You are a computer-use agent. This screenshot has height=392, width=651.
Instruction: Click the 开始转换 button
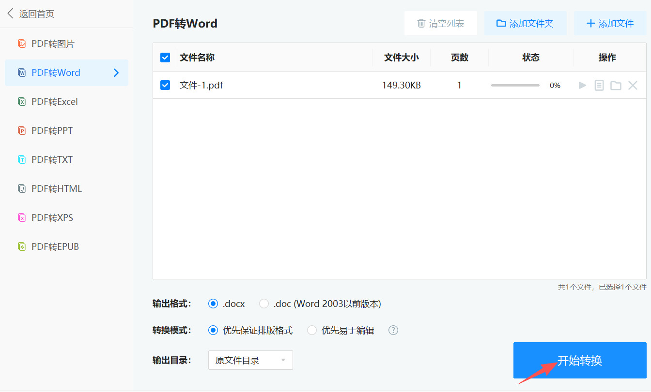[580, 361]
